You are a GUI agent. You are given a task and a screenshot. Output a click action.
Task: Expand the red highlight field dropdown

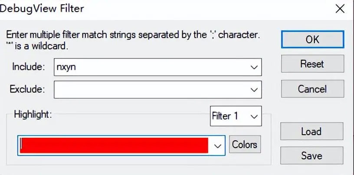218,146
